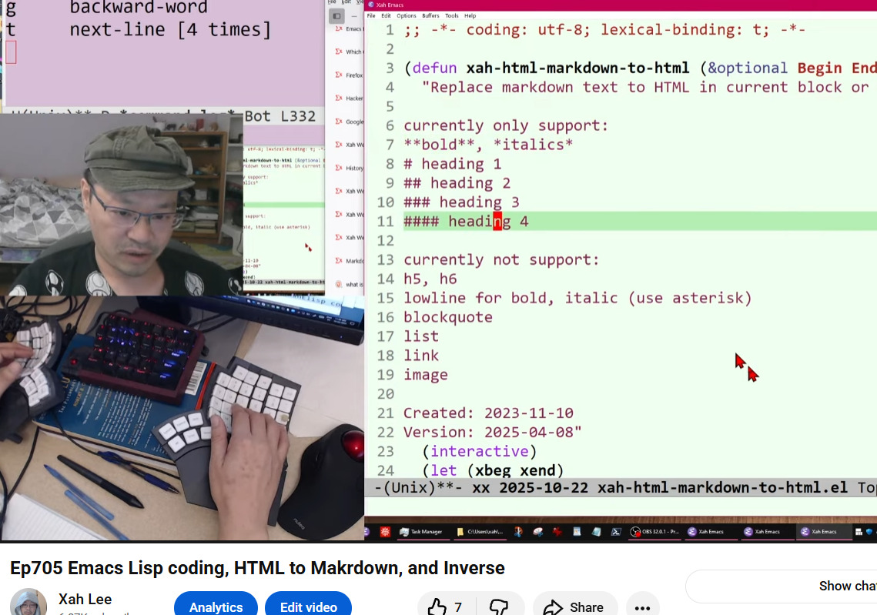Expand the Emacs Buffers menu
The image size is (877, 615).
(430, 15)
